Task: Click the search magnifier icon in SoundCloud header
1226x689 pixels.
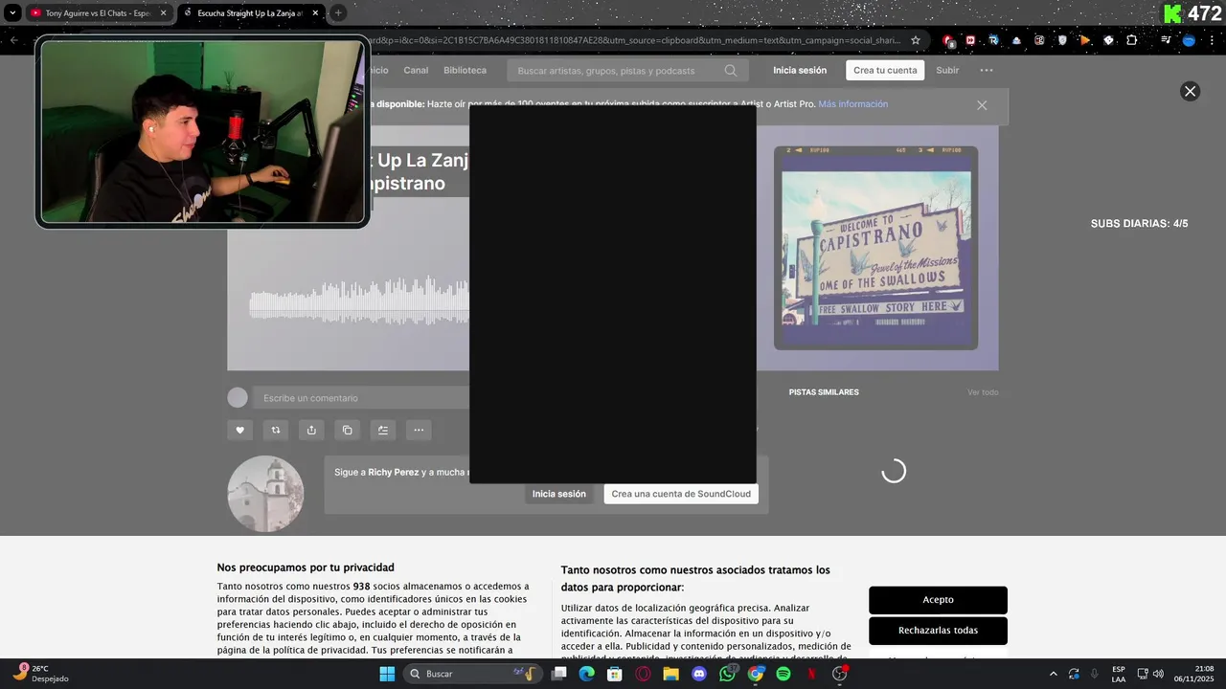Action: pos(731,71)
